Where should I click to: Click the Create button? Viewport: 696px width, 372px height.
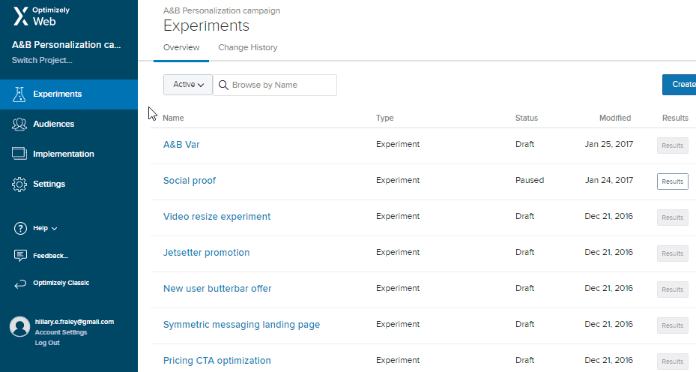click(679, 85)
